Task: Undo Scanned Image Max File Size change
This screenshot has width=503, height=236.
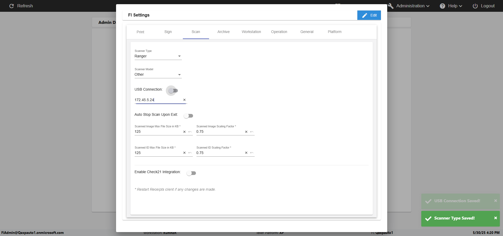Action: (x=190, y=132)
